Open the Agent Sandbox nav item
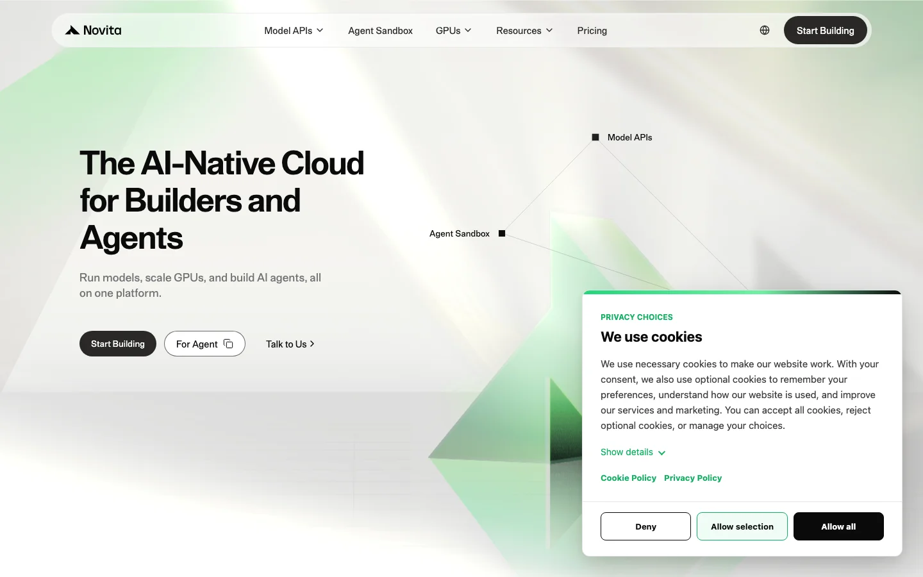Viewport: 923px width, 577px height. (380, 30)
